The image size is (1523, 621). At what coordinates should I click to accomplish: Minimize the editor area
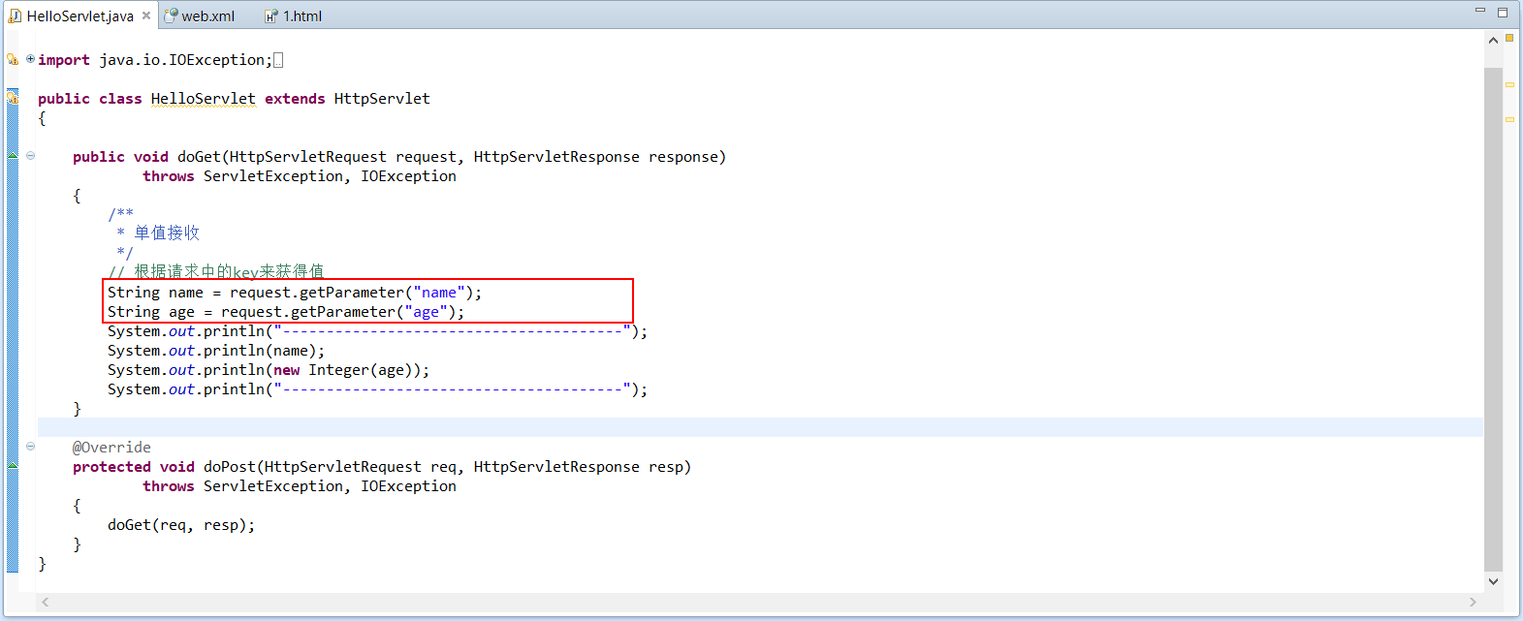click(1480, 11)
